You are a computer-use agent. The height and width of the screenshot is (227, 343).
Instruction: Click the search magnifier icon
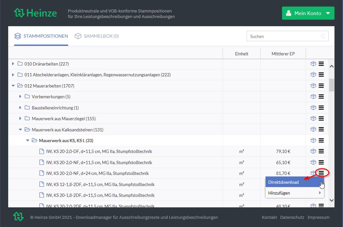point(323,36)
